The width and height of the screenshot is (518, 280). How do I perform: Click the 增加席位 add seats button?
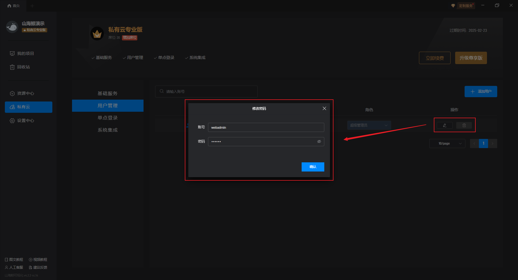click(x=130, y=37)
